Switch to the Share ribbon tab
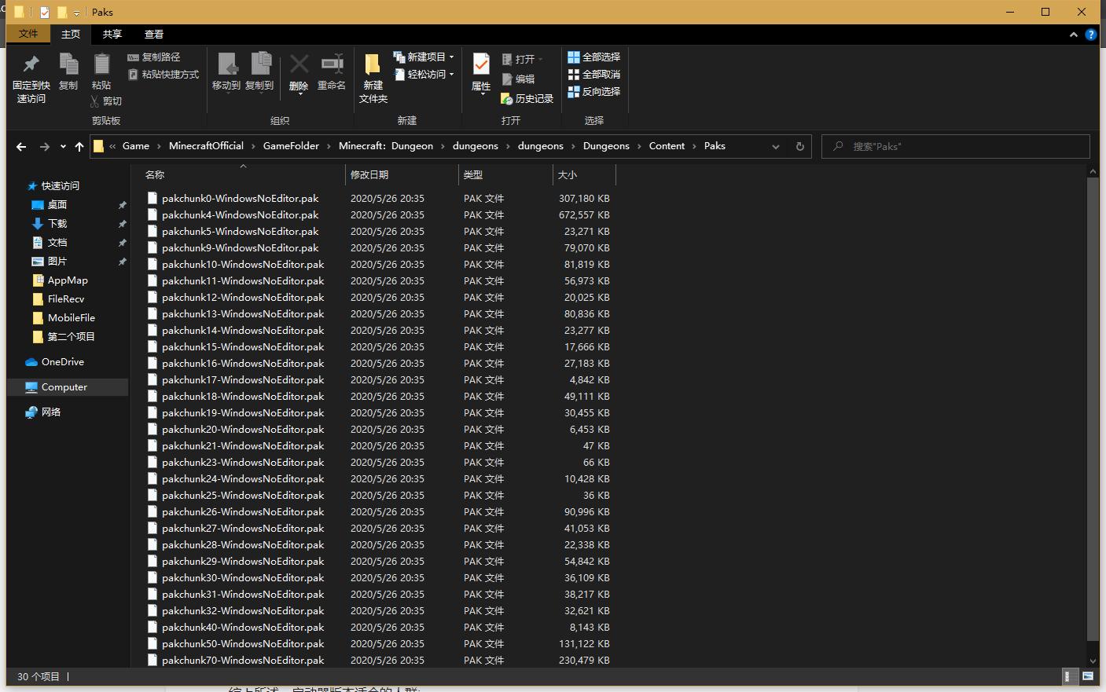Viewport: 1106px width, 692px height. 112,35
